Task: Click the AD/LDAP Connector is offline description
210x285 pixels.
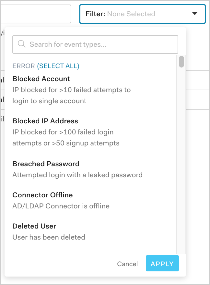Action: pos(61,206)
